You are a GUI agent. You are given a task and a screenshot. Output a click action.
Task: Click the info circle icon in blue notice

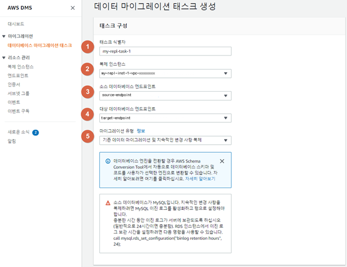click(x=108, y=161)
